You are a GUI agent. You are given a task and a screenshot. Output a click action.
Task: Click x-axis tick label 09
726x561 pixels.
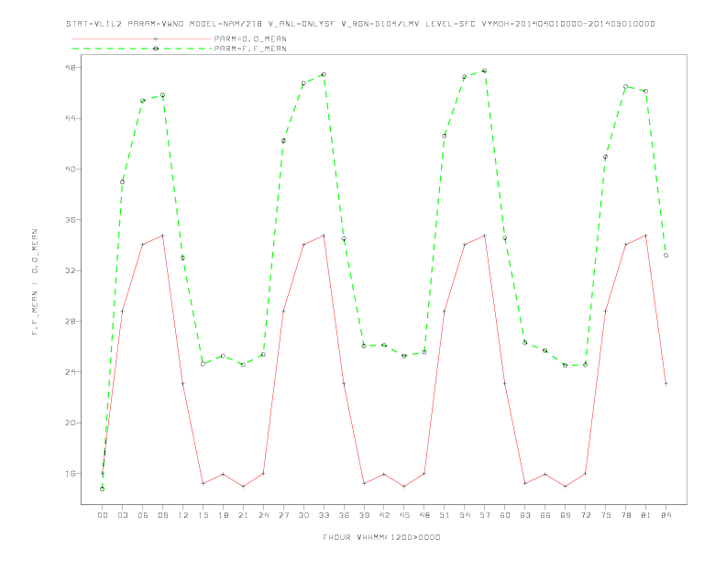(x=162, y=515)
